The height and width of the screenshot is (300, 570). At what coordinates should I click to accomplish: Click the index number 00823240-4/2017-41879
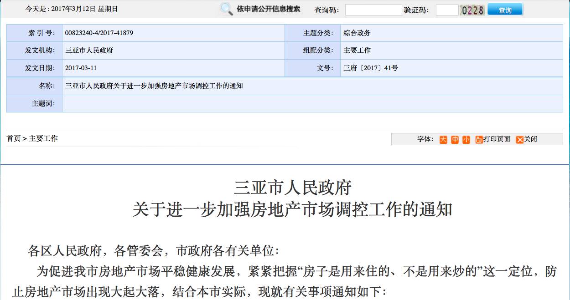pyautogui.click(x=99, y=33)
